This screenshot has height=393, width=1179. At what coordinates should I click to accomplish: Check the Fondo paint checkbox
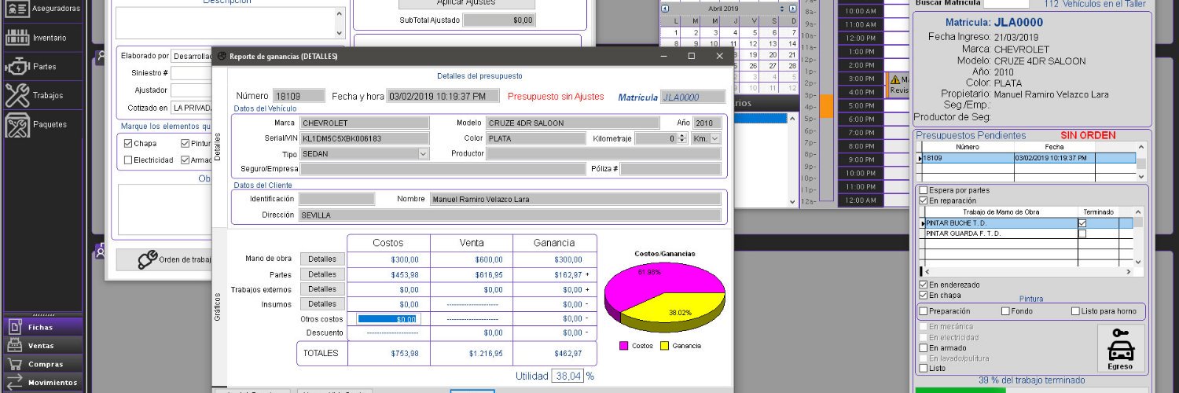tap(1005, 311)
